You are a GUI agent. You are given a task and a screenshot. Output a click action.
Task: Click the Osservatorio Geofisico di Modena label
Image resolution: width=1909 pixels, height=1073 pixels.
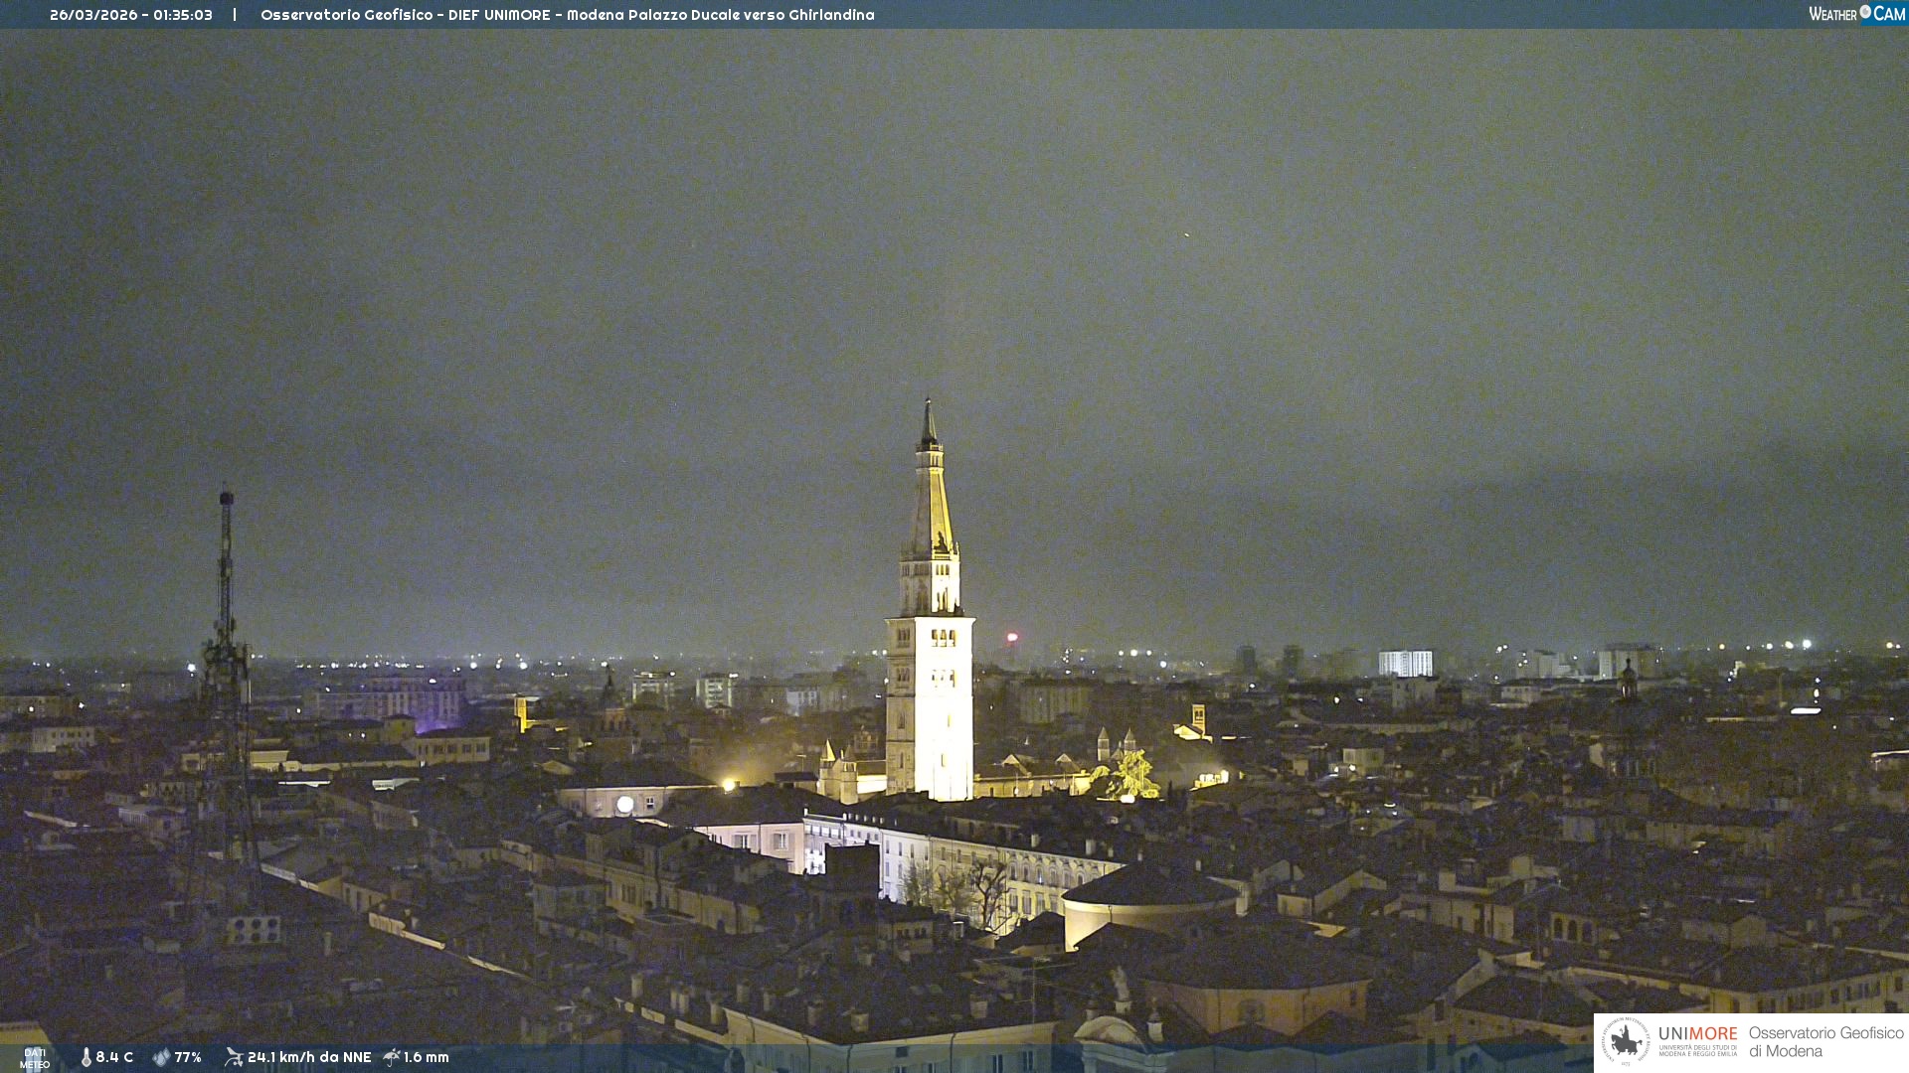click(1825, 1042)
